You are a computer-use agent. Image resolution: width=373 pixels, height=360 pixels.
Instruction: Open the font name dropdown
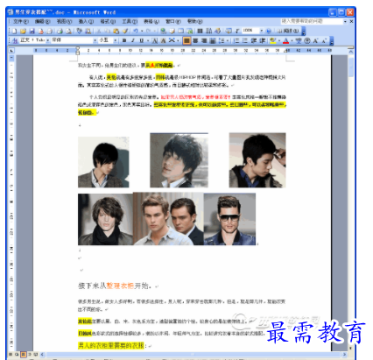(x=95, y=40)
